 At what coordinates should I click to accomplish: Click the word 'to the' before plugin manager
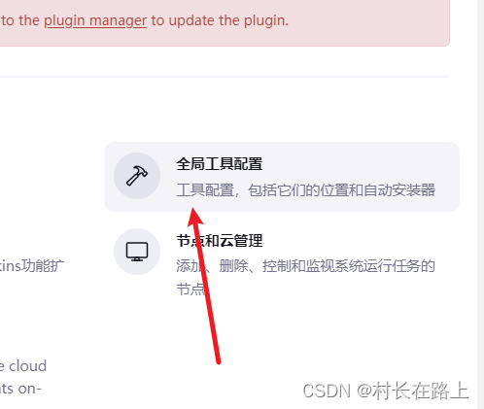(20, 20)
